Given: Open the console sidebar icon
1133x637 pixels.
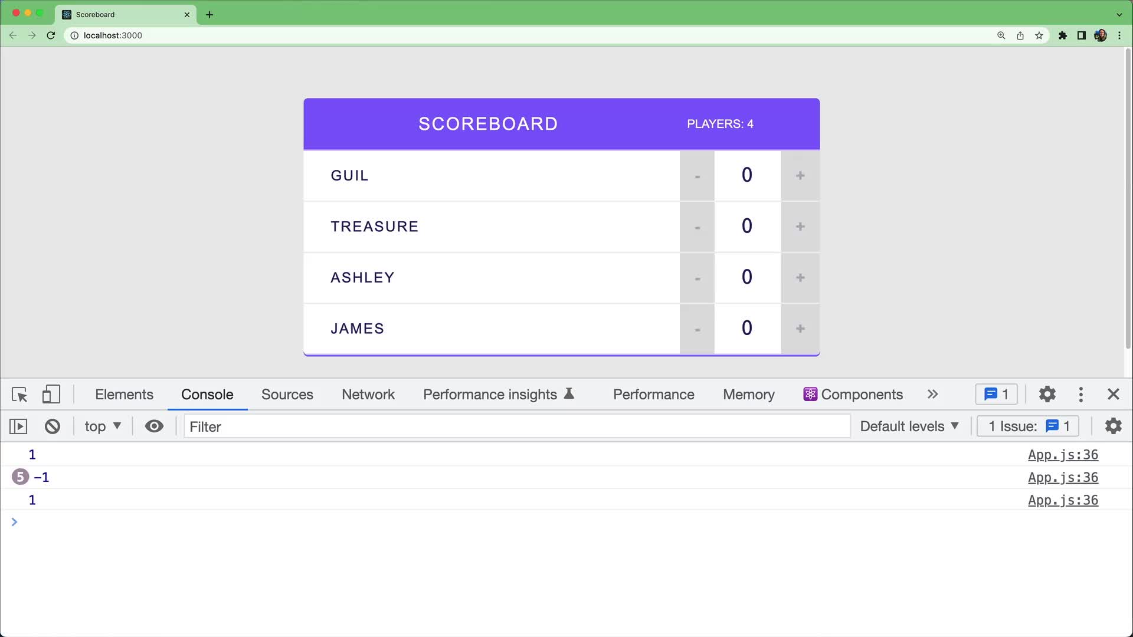Looking at the screenshot, I should coord(18,426).
